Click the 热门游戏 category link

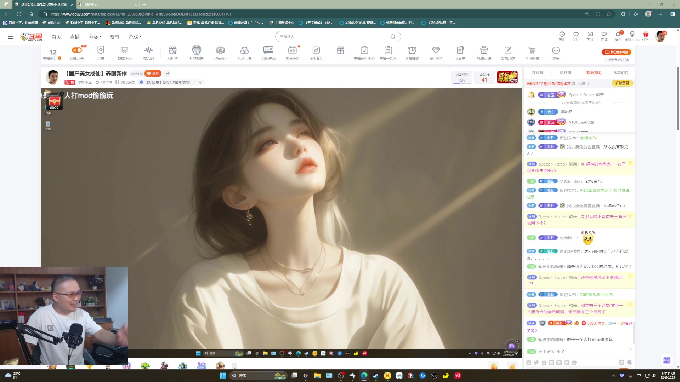(x=125, y=82)
